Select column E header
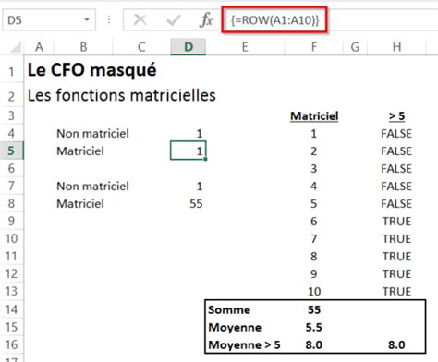438x362 pixels. [x=245, y=47]
